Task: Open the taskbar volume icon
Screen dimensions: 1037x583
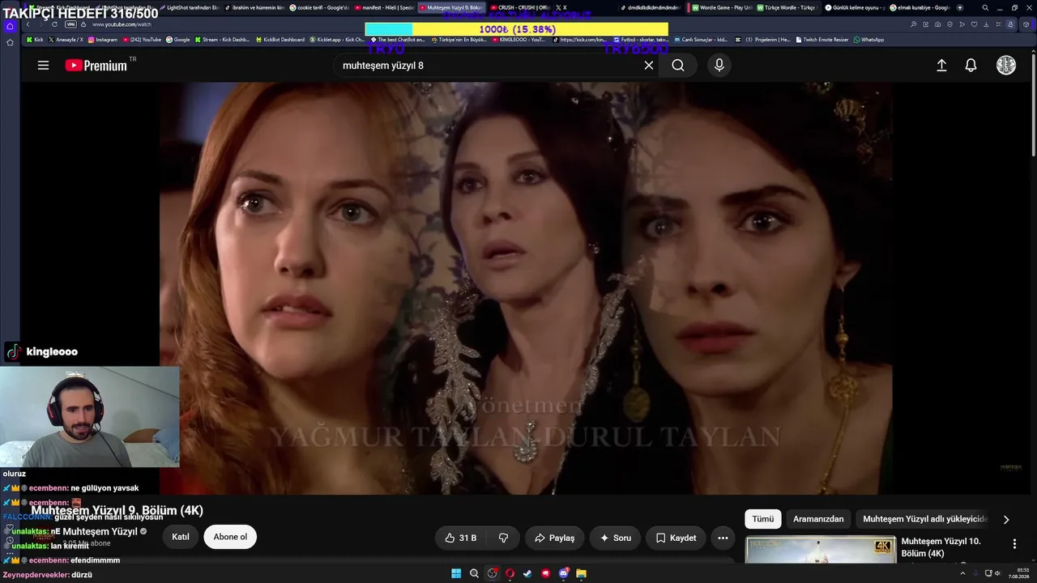Action: (998, 573)
